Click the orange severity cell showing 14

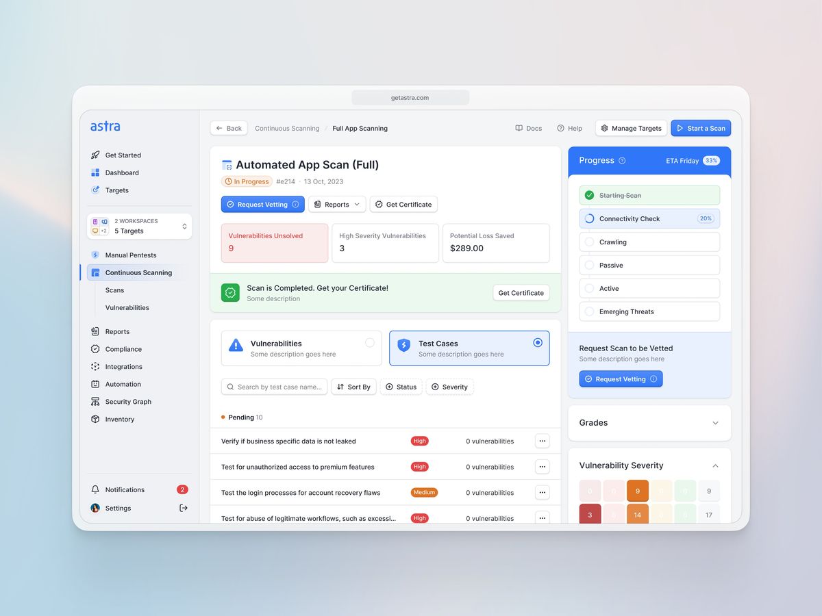638,515
